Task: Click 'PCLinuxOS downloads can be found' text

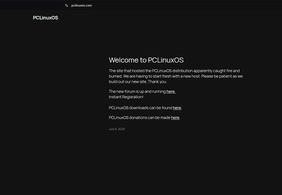Action: pos(141,108)
